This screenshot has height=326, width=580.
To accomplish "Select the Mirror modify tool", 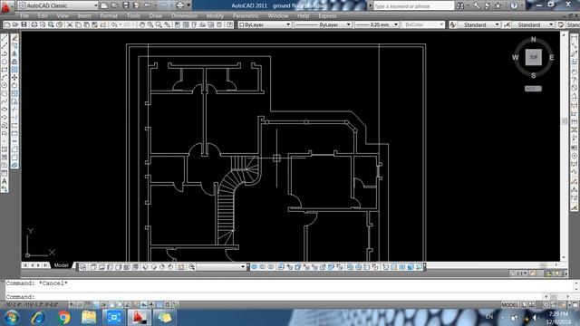I will click(14, 54).
